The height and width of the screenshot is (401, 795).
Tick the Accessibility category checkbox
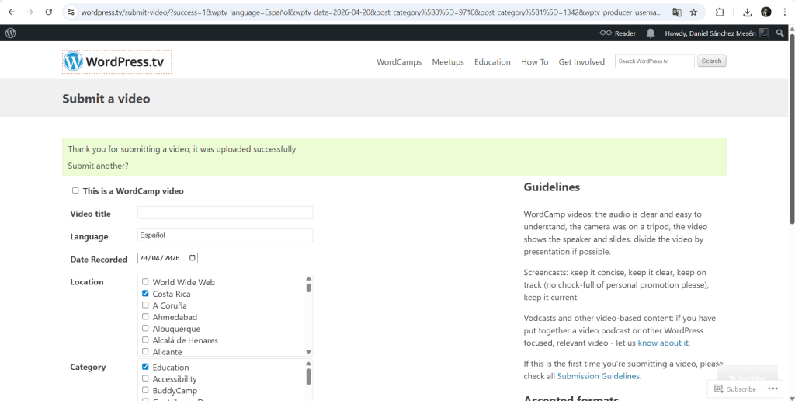145,378
